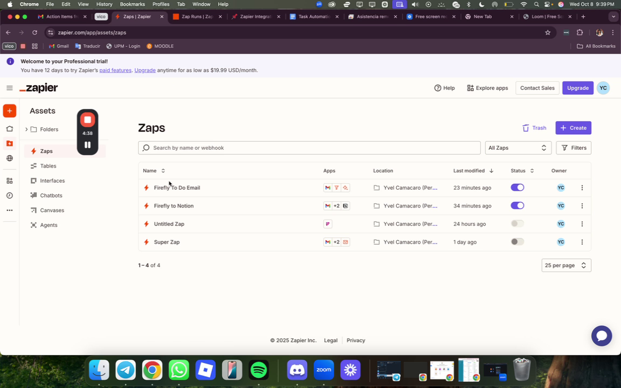
Task: Stop the screen recording with red button
Action: 87,120
